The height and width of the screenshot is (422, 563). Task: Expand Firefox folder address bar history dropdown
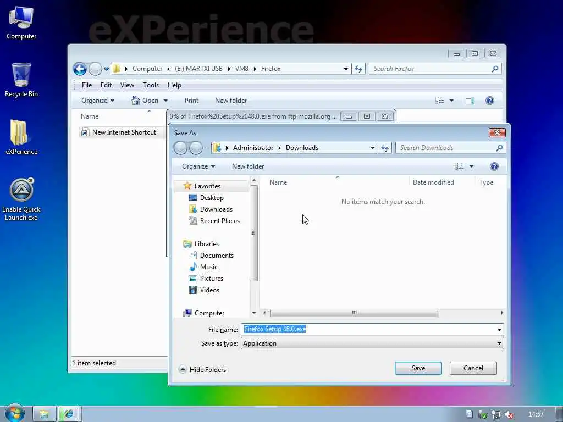click(346, 69)
